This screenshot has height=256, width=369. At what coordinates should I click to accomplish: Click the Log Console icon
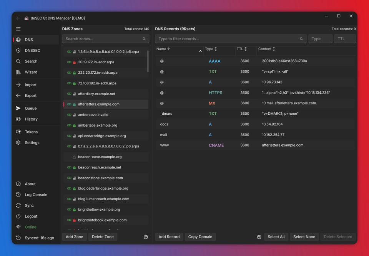tap(18, 195)
